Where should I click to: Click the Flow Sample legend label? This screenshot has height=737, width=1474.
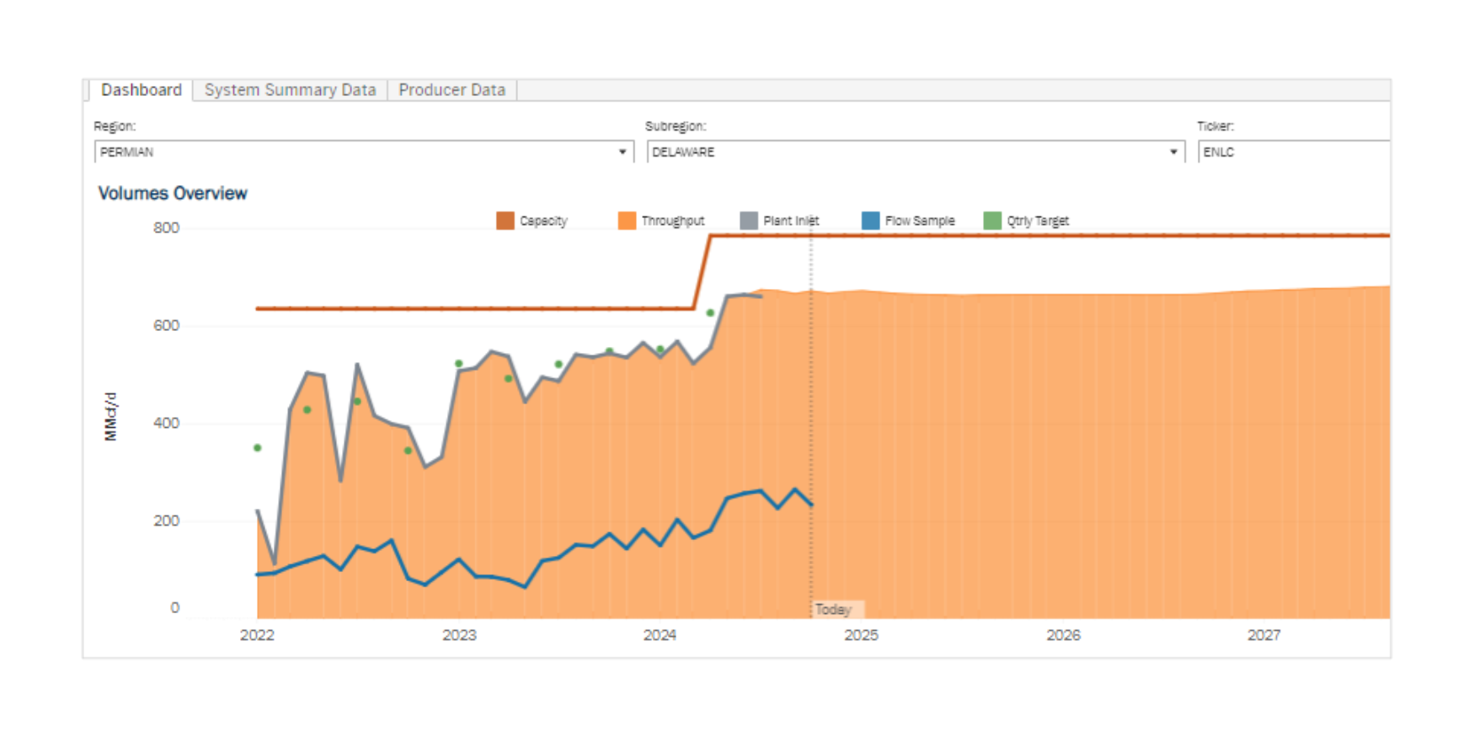[x=920, y=221]
